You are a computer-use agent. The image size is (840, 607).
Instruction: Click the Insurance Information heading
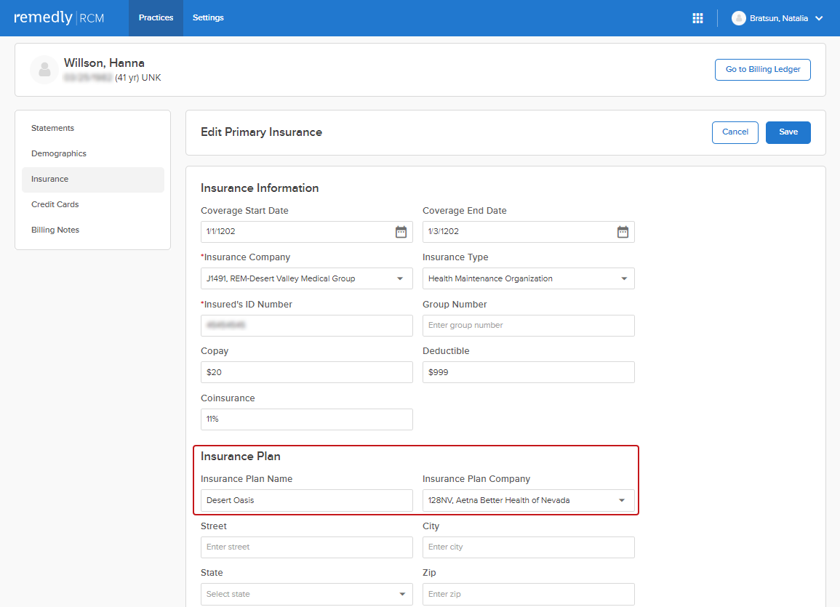coord(260,188)
